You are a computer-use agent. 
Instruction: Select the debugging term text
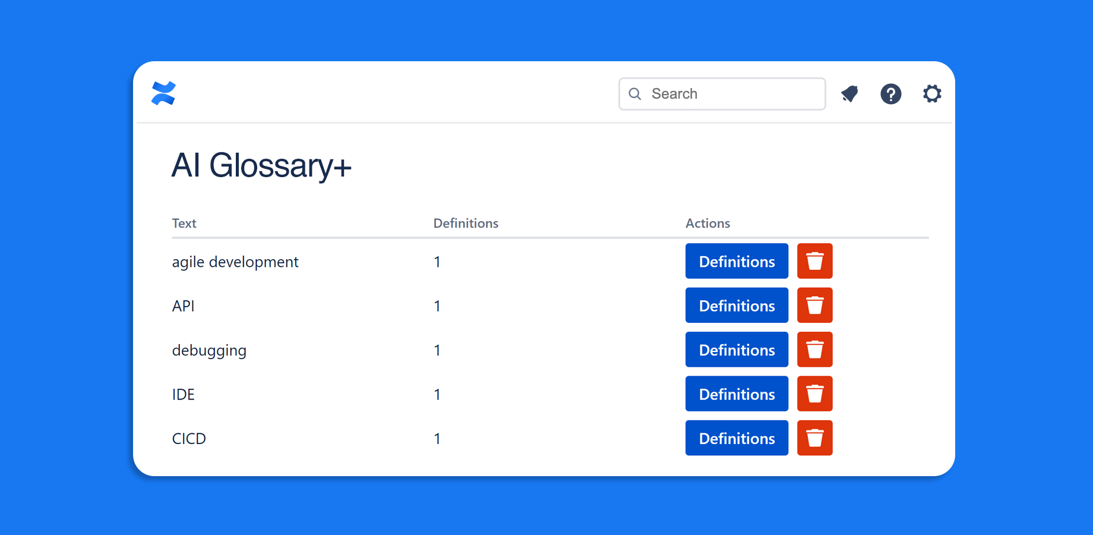[209, 351]
